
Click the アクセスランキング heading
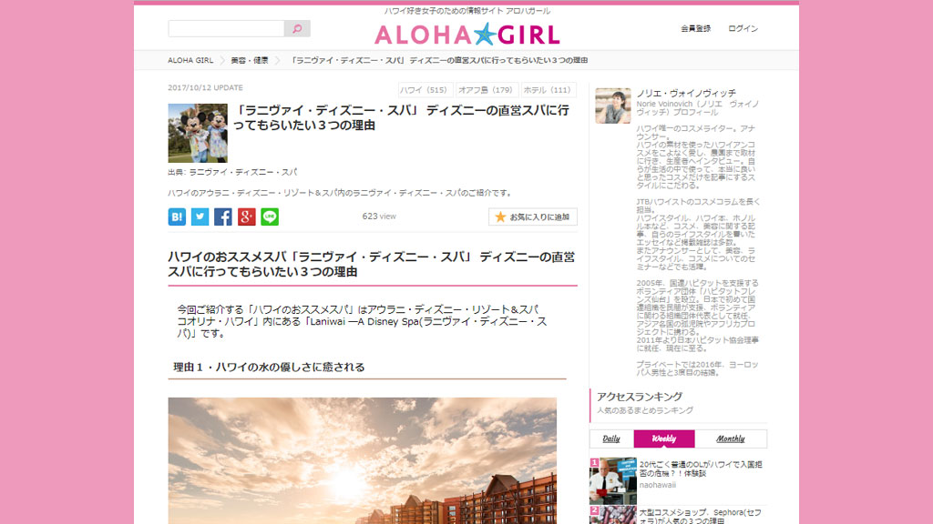tap(640, 397)
